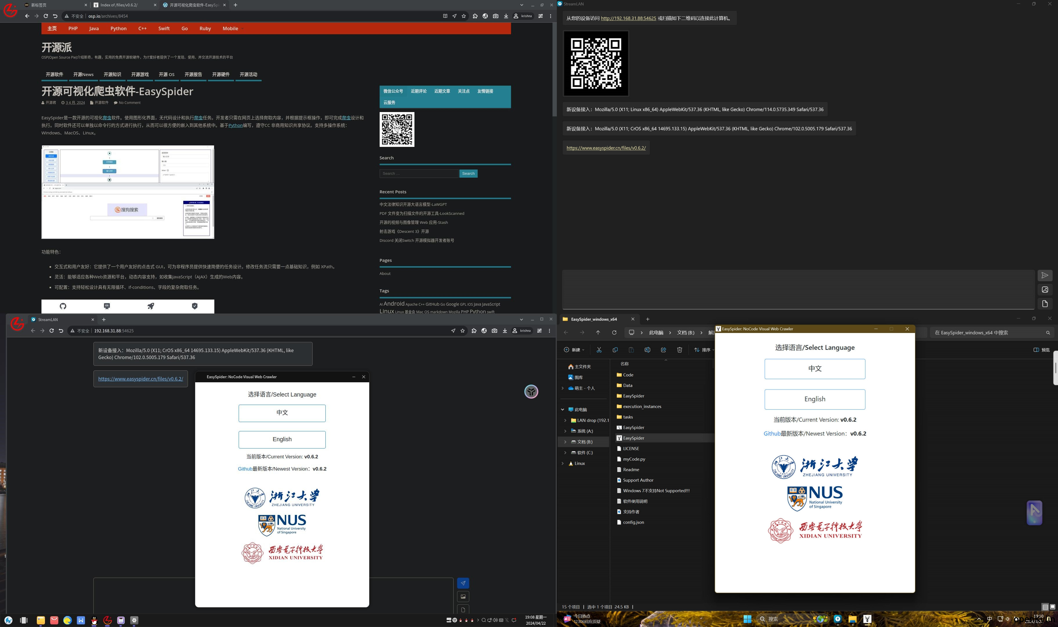The image size is (1058, 627).
Task: Open recent post 中文法律知识开源大语言模型-LaWGPT
Action: (x=413, y=204)
